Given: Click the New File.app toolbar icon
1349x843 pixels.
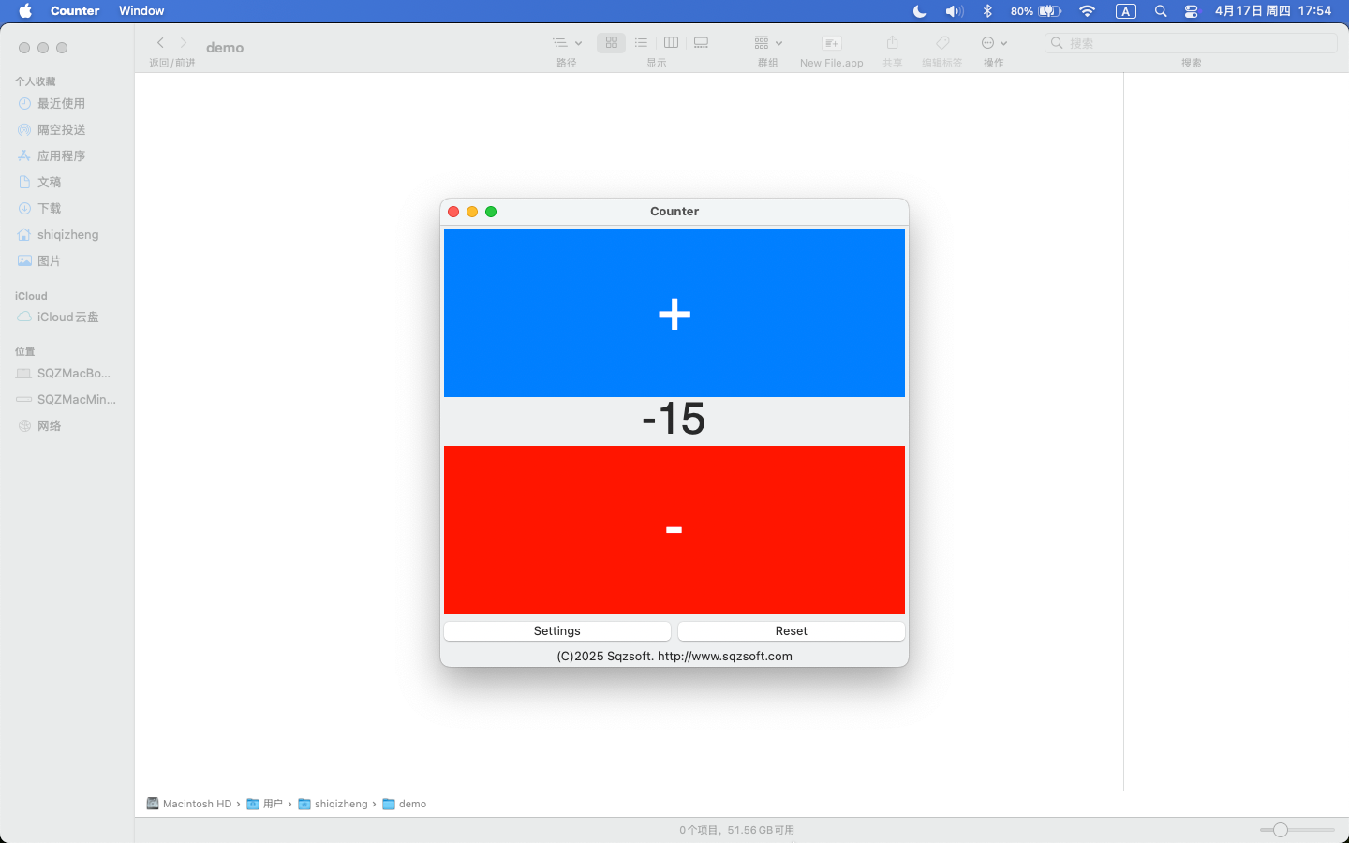Looking at the screenshot, I should tap(832, 43).
